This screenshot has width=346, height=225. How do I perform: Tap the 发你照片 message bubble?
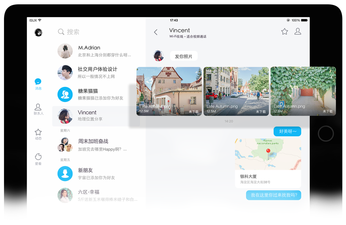184,56
